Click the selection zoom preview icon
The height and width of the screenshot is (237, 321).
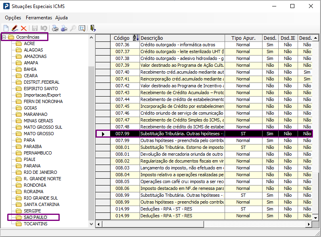[82, 28]
